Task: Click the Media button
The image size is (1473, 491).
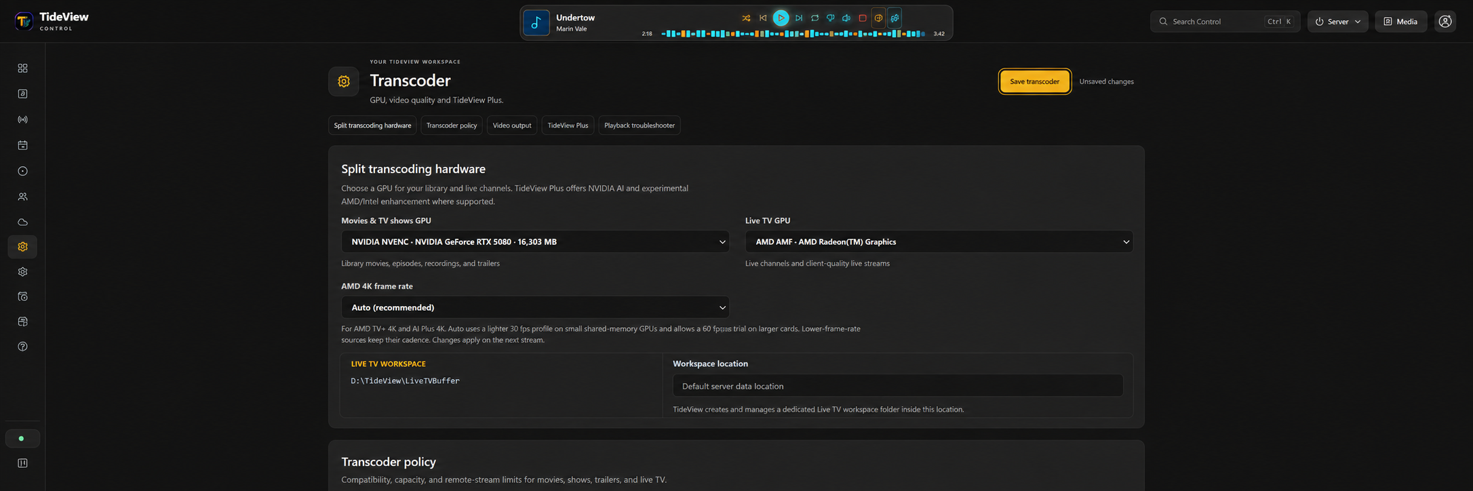Action: 1400,22
